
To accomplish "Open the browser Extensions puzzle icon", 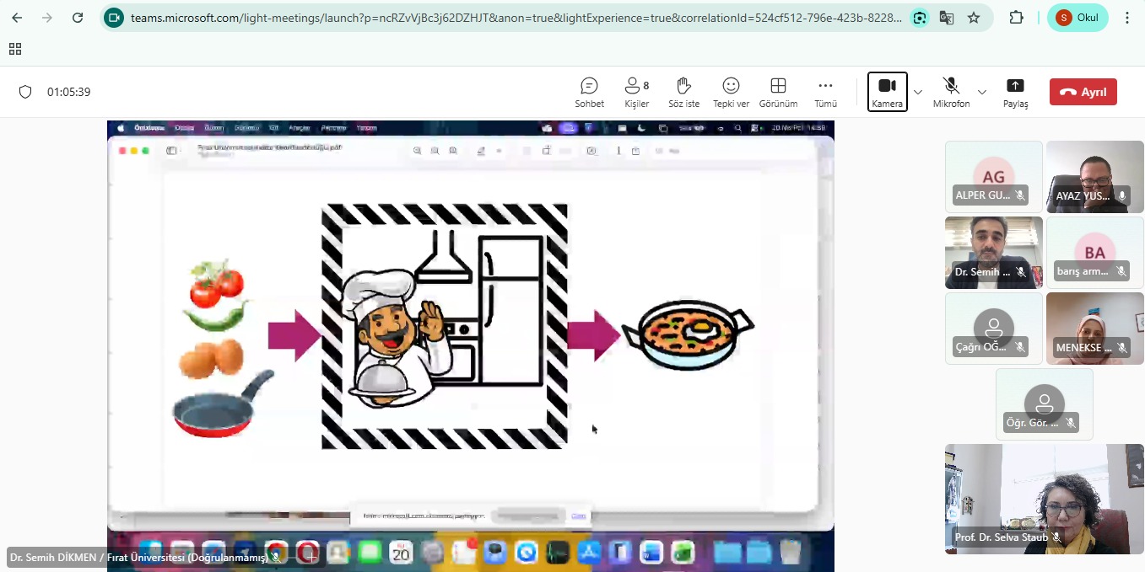I will [x=1016, y=18].
